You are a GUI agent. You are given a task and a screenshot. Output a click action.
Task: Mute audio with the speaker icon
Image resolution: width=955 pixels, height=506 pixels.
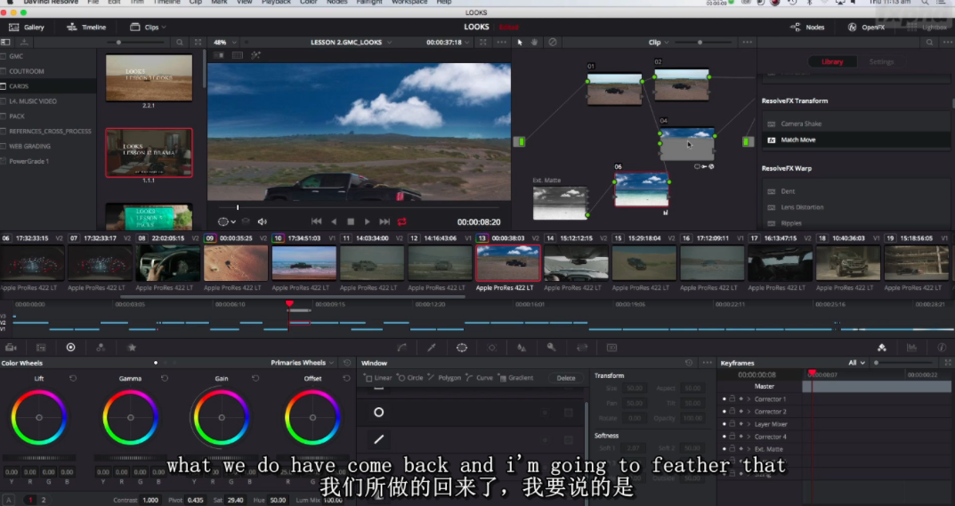262,221
